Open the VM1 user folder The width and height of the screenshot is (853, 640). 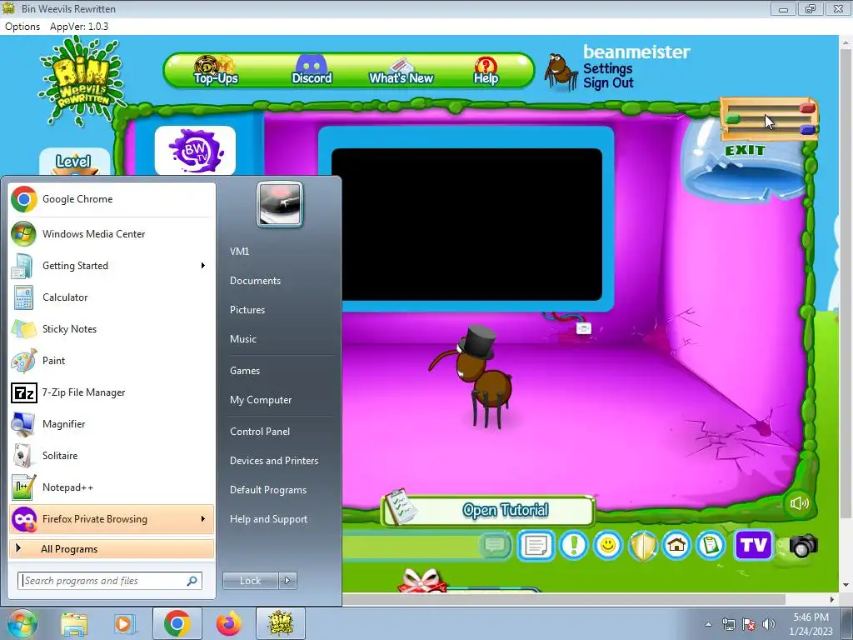click(239, 252)
